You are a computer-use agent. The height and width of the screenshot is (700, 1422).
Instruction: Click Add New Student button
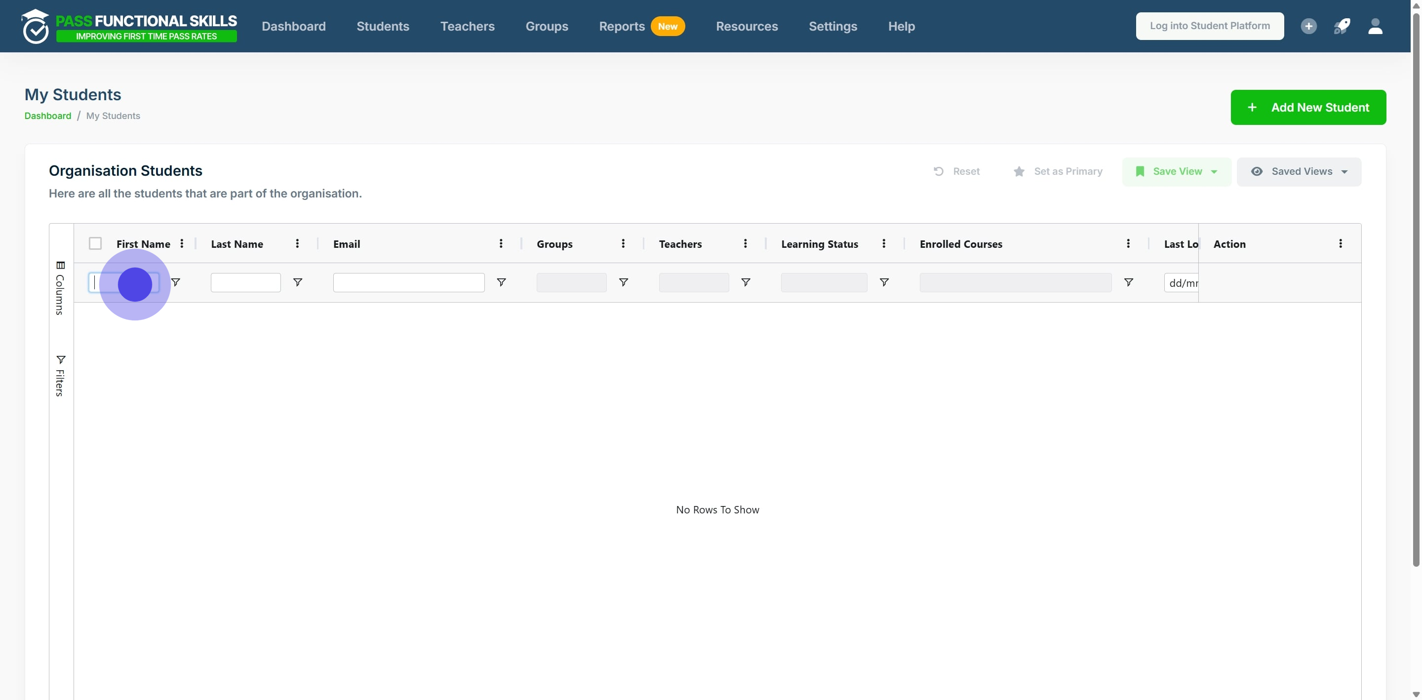(1308, 107)
